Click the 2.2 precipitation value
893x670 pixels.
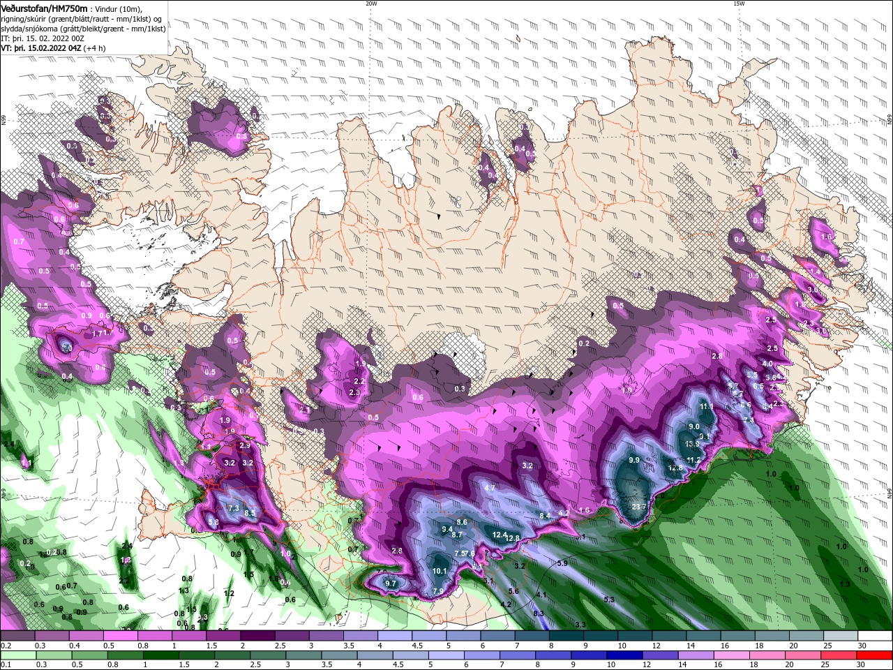pos(359,381)
